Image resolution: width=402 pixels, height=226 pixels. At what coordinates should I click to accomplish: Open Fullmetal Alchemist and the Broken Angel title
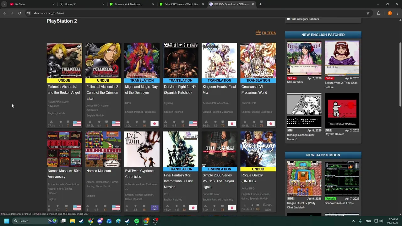(64, 89)
